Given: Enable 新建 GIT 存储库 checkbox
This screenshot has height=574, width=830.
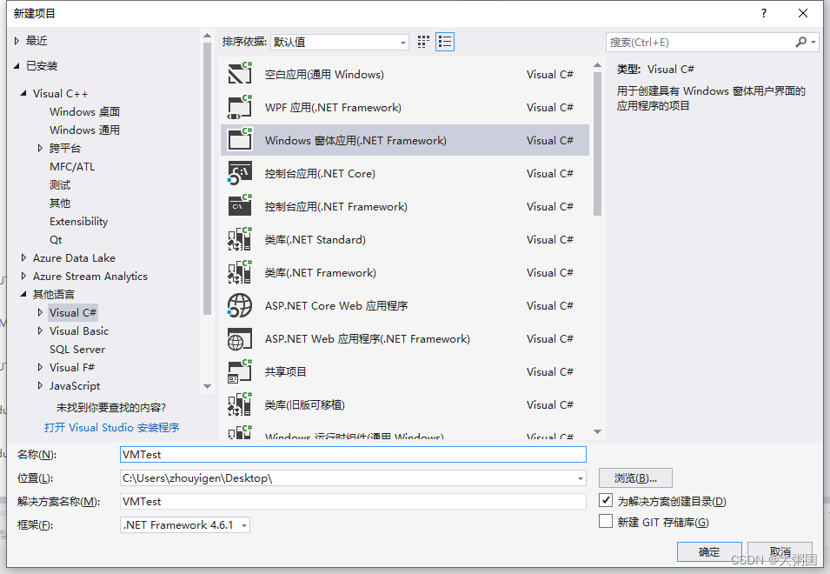Looking at the screenshot, I should (606, 521).
